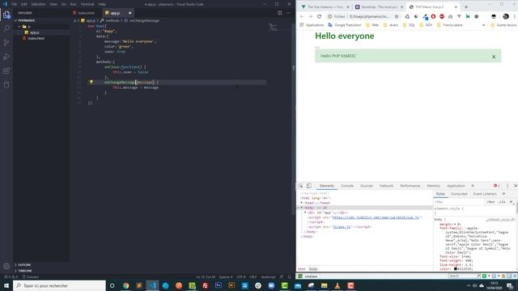Expand the head element in DevTools
The image size is (518, 291).
tap(301, 203)
